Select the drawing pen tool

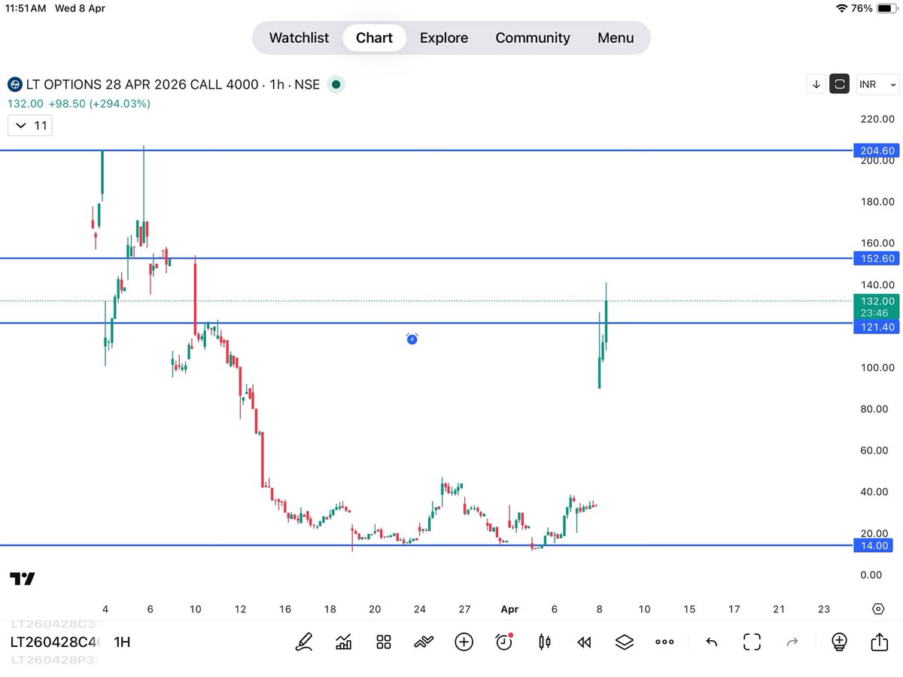pyautogui.click(x=304, y=642)
